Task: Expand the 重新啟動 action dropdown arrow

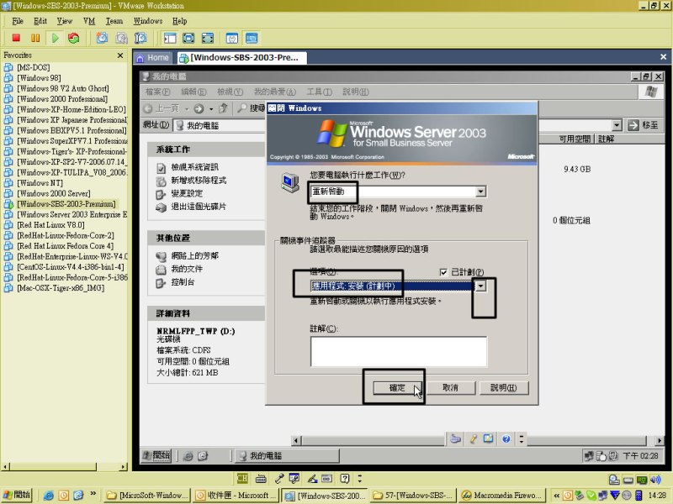Action: (481, 192)
